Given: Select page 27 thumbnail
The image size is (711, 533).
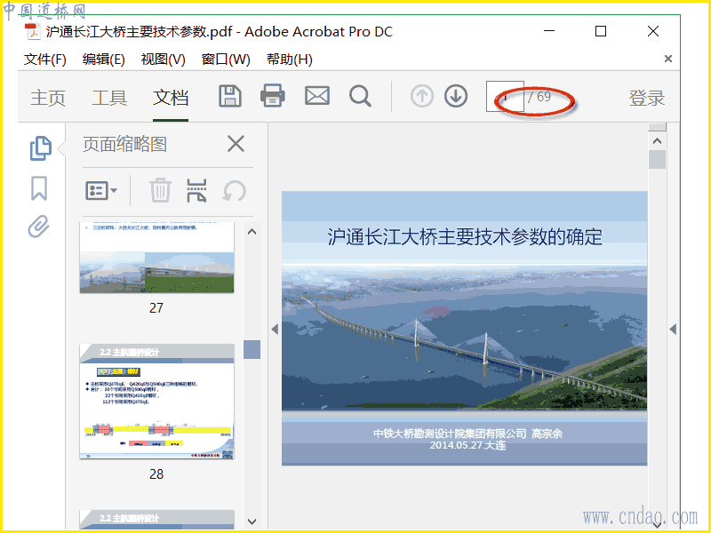Looking at the screenshot, I should tap(157, 258).
